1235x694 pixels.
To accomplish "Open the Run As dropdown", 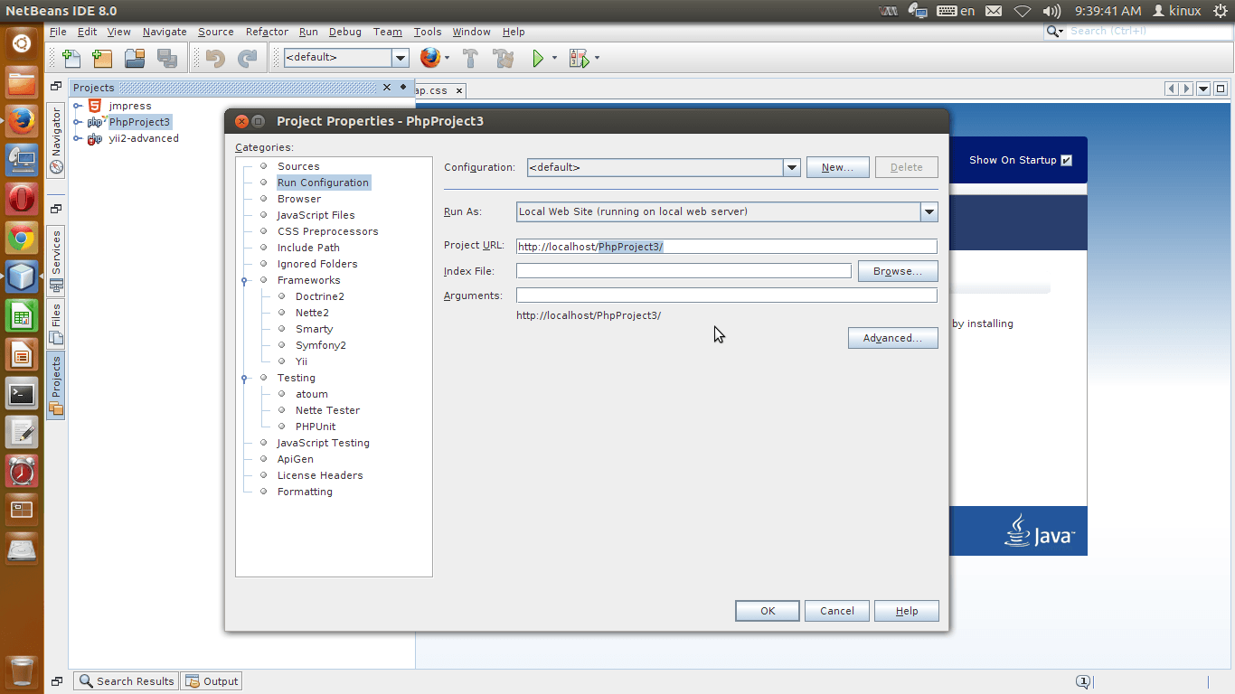I will 929,211.
